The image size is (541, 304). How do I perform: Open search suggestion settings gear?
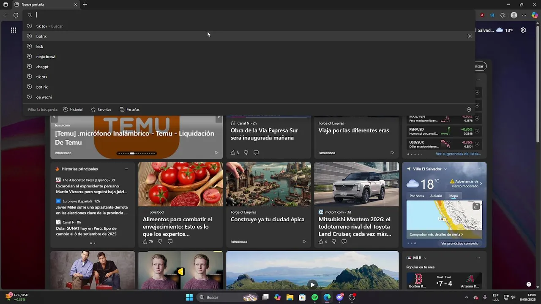pyautogui.click(x=469, y=109)
